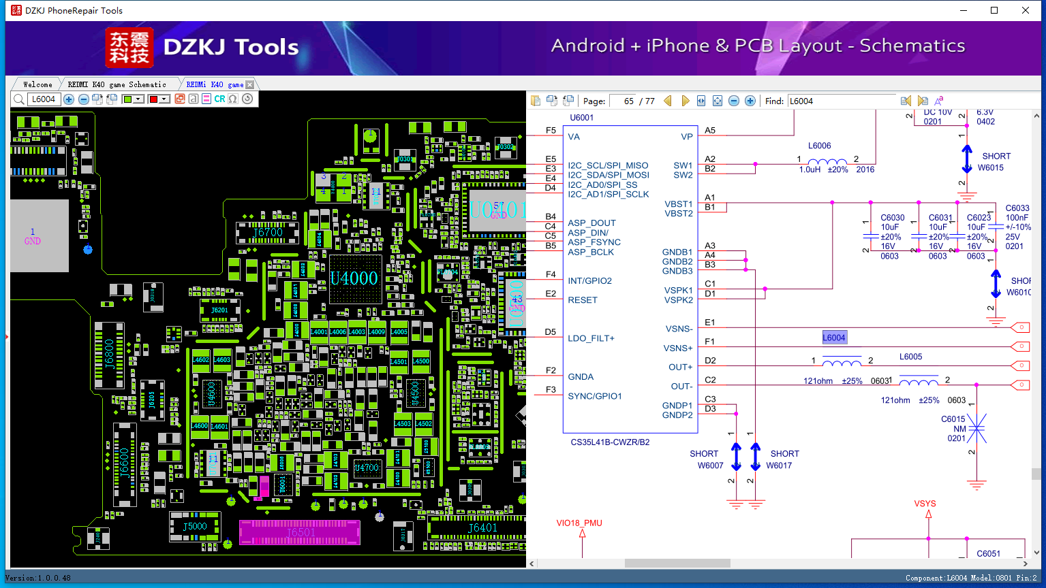Click the schematic Page number field
The height and width of the screenshot is (588, 1046).
(623, 101)
